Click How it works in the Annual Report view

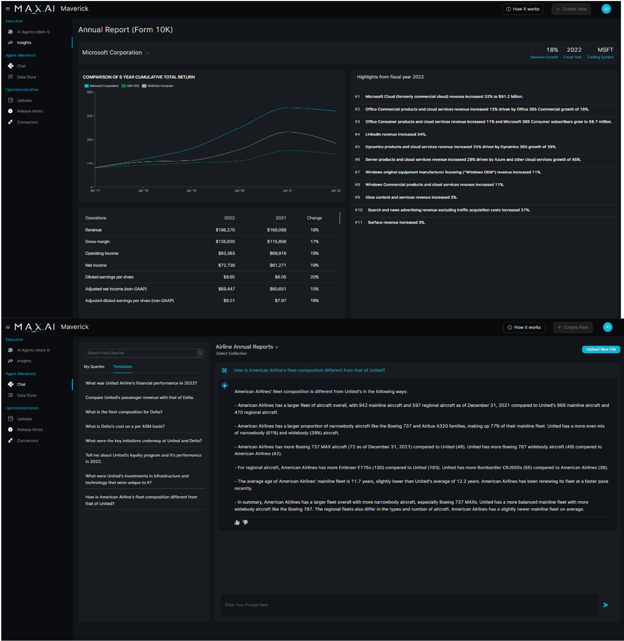523,9
